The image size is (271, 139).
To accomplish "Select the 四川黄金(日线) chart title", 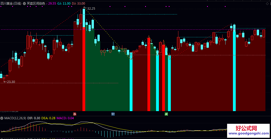I will (11, 4).
